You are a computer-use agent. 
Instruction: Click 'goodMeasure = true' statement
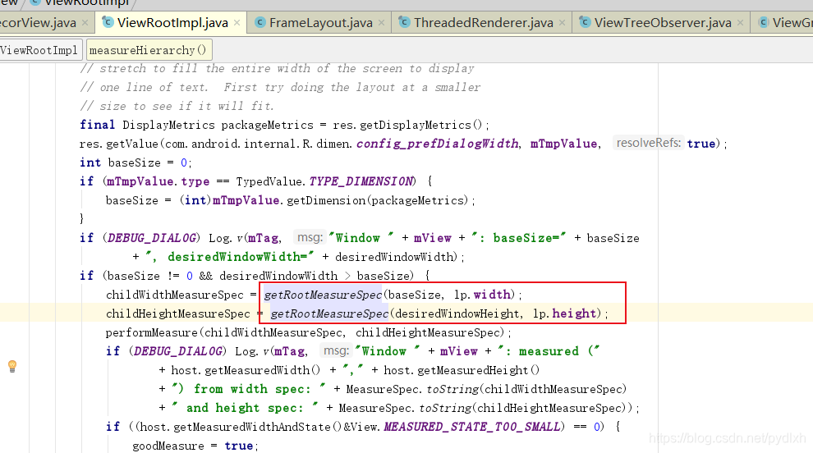pos(195,446)
